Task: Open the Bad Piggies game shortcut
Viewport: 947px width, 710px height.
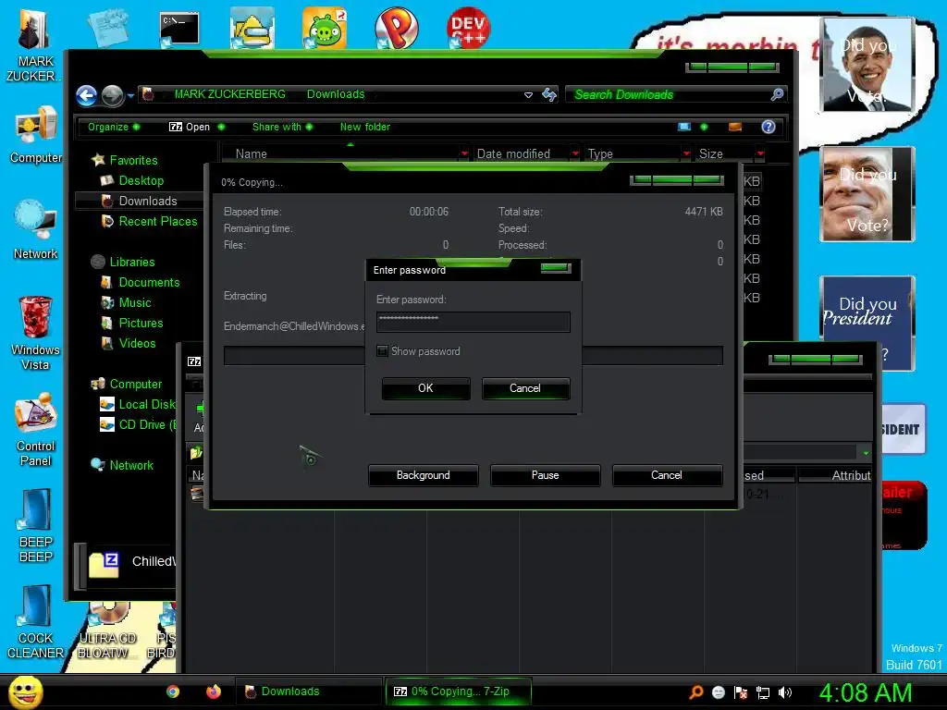Action: coord(324,28)
